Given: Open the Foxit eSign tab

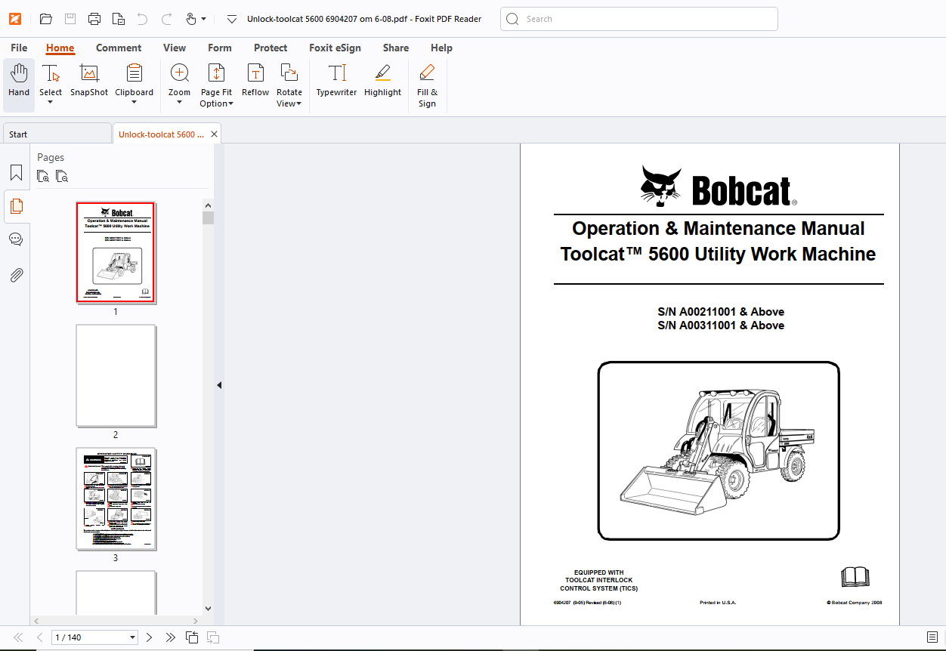Looking at the screenshot, I should tap(335, 48).
